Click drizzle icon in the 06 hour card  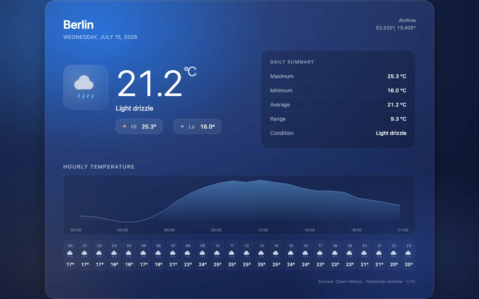(x=158, y=254)
